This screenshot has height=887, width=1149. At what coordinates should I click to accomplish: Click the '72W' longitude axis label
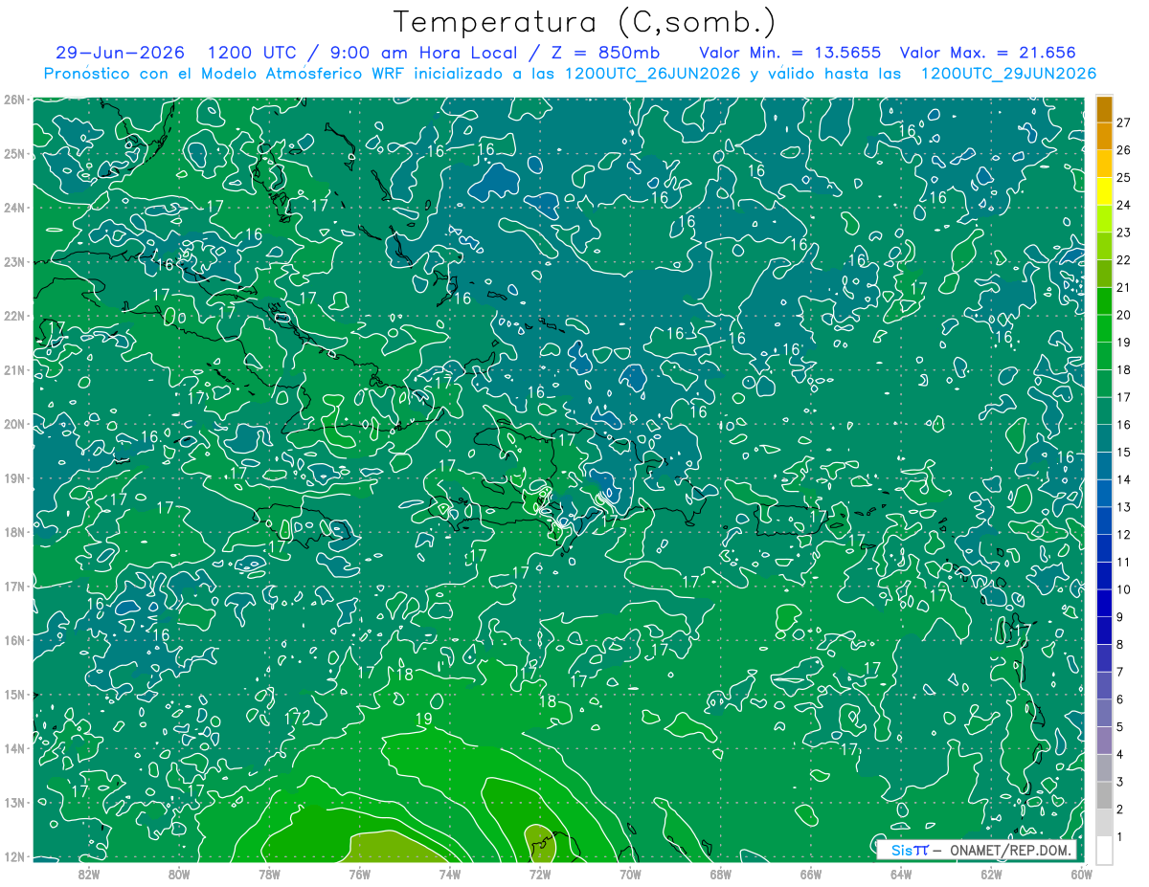coord(540,874)
